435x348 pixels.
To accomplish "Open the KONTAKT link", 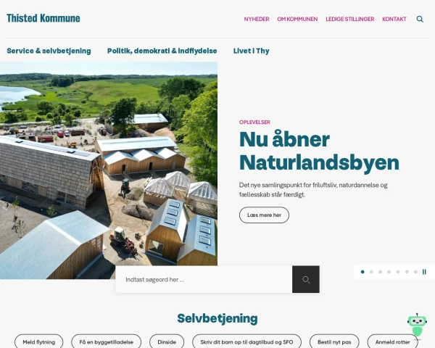I will [394, 19].
